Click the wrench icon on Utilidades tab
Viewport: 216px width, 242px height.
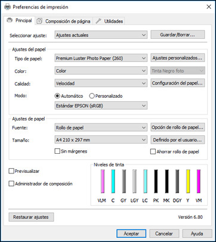98,21
